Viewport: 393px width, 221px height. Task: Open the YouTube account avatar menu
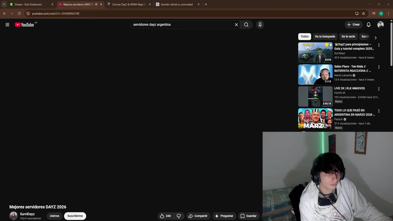(x=380, y=25)
